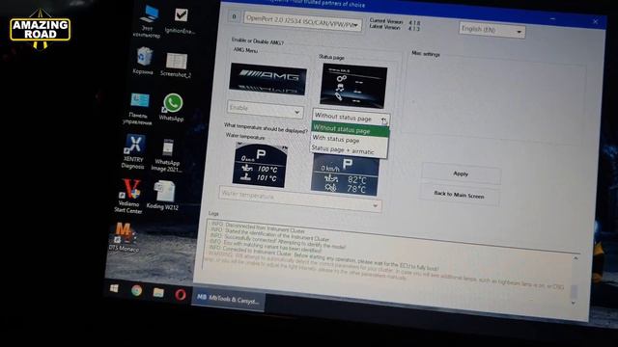Click the small button left of interface dropdown
618x347 pixels.
(x=234, y=16)
